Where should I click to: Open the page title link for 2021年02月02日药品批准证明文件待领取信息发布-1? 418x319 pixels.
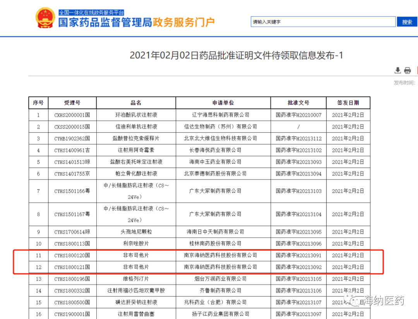[x=209, y=55]
